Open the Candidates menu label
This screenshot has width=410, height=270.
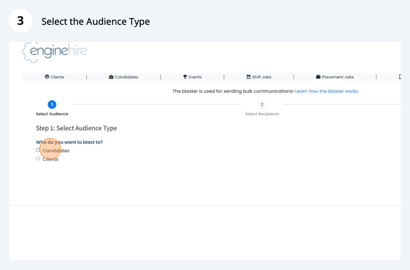tap(126, 77)
